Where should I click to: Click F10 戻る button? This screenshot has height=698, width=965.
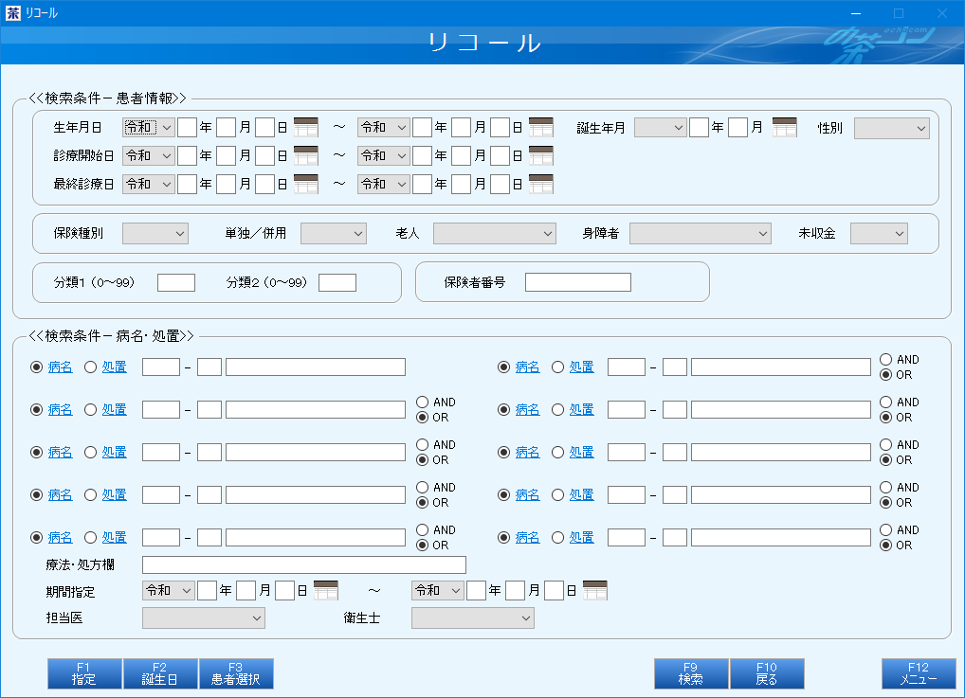pyautogui.click(x=768, y=674)
